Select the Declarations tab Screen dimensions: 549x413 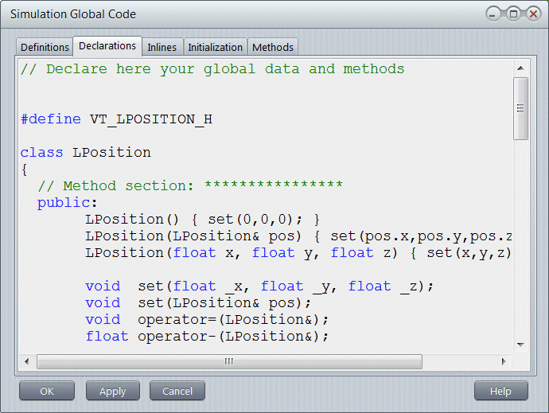[107, 46]
